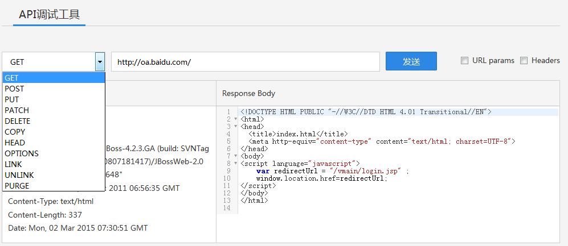Select GET in the method list
This screenshot has width=568, height=246.
coord(54,78)
